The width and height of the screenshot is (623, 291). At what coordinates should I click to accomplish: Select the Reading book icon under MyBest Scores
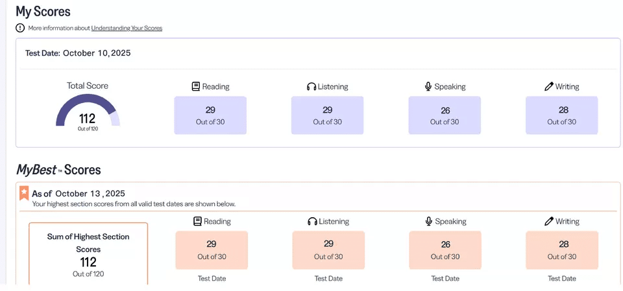197,221
